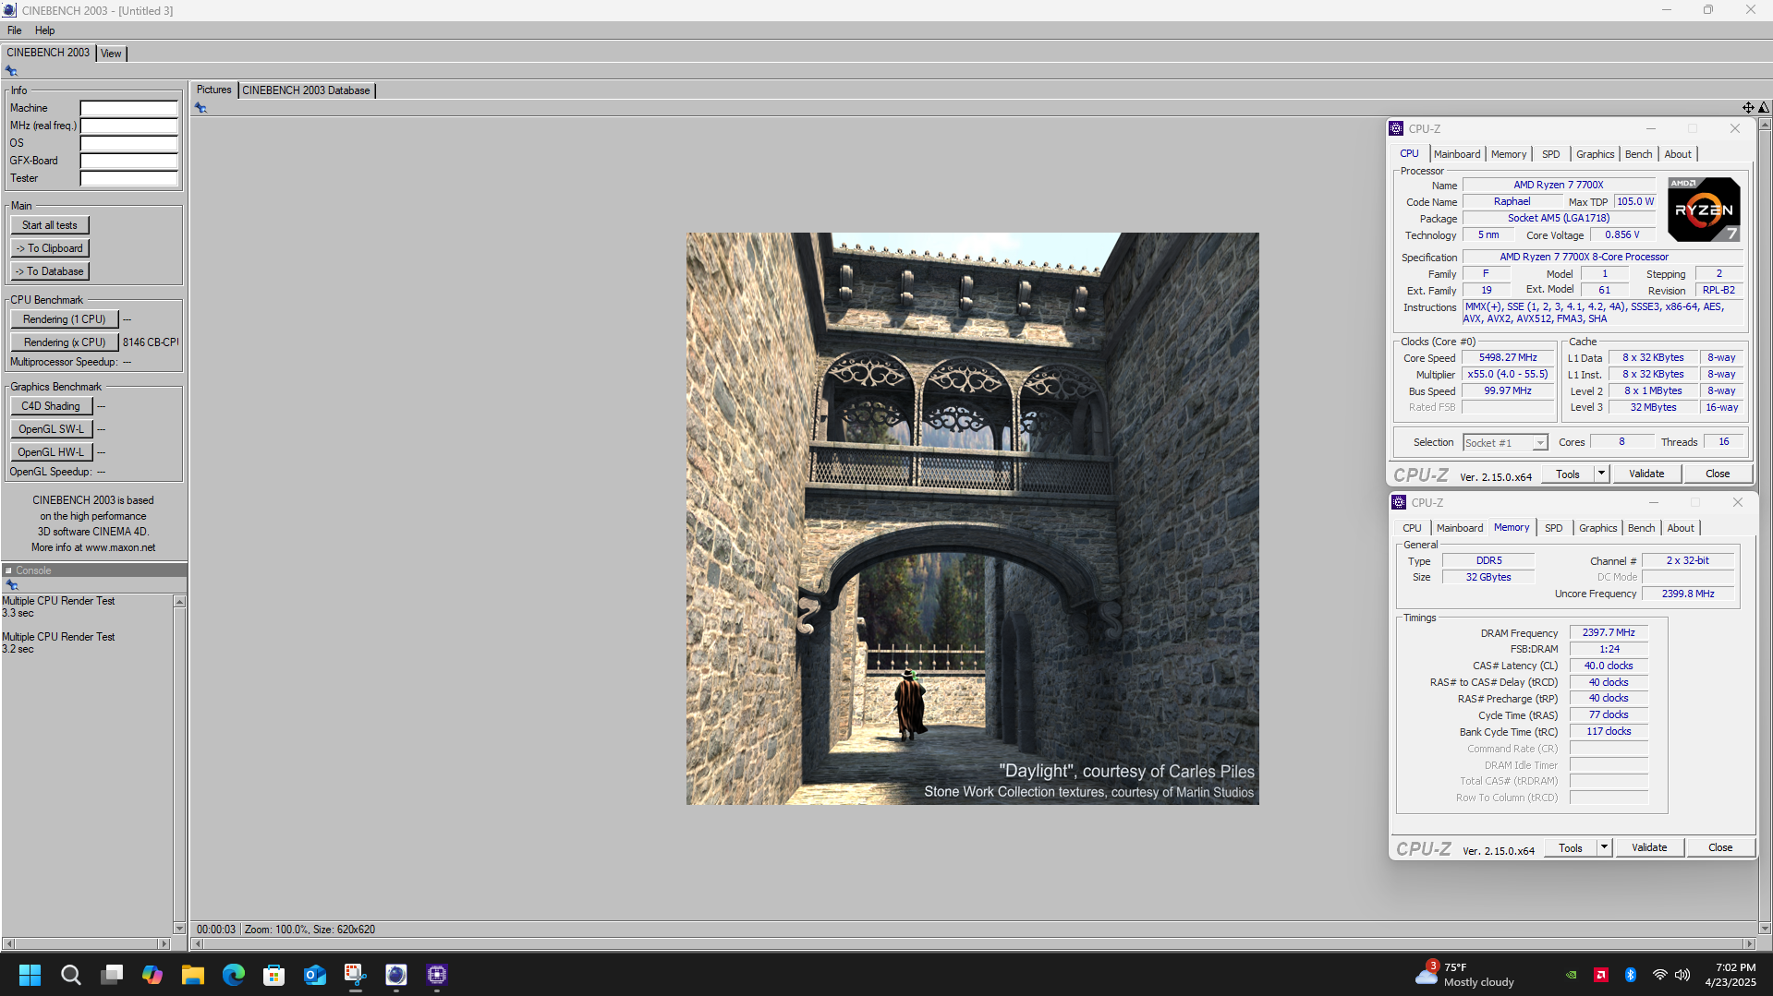1773x996 pixels.
Task: Click the rendered Daylight picture
Action: point(972,518)
